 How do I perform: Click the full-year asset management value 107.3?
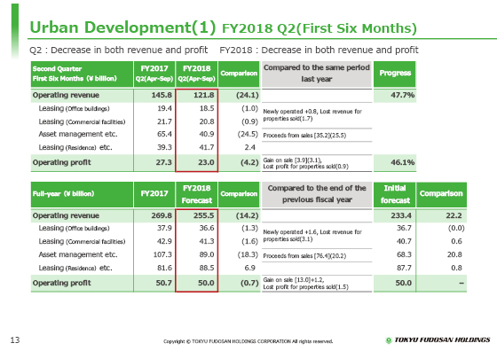(162, 254)
